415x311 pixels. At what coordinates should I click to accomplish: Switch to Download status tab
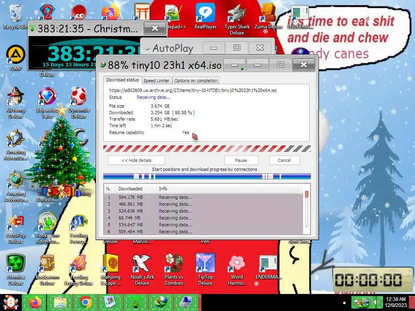click(x=122, y=80)
